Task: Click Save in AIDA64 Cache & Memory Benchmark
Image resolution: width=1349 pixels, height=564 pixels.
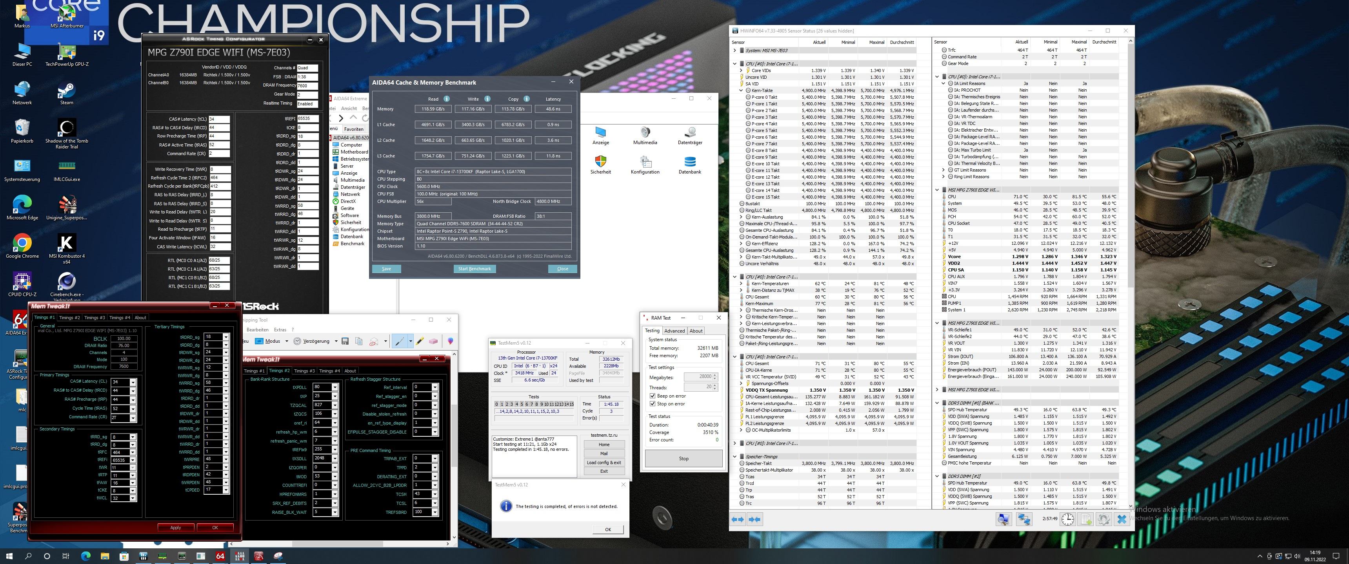Action: [387, 269]
